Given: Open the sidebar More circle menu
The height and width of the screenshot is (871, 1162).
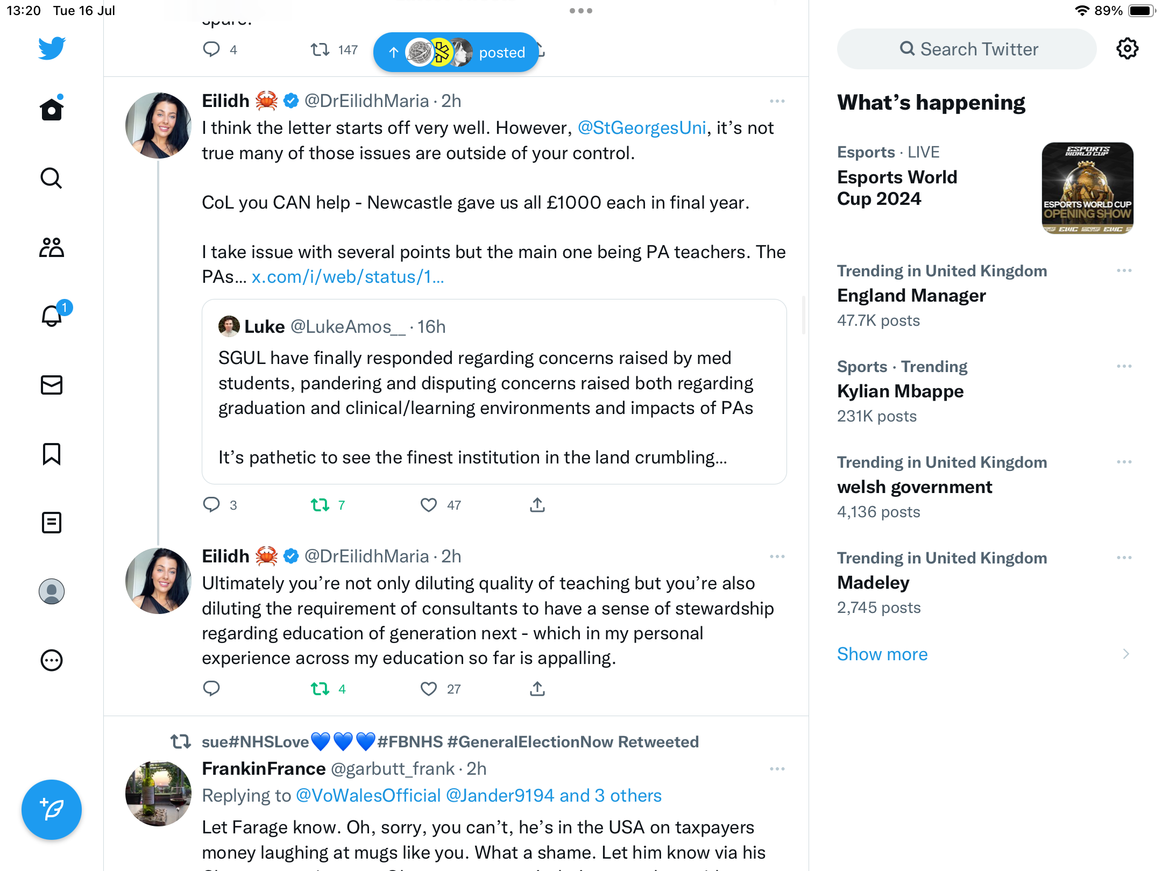Looking at the screenshot, I should point(52,660).
